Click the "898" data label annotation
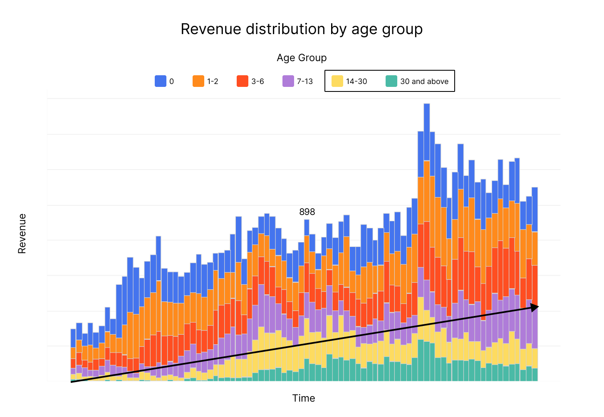This screenshot has height=417, width=604. point(307,212)
